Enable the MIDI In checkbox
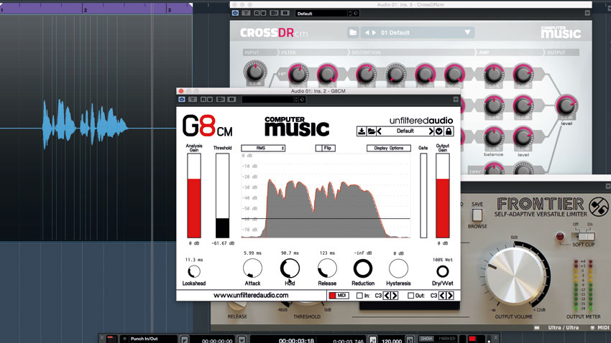The image size is (611, 343). [x=359, y=296]
